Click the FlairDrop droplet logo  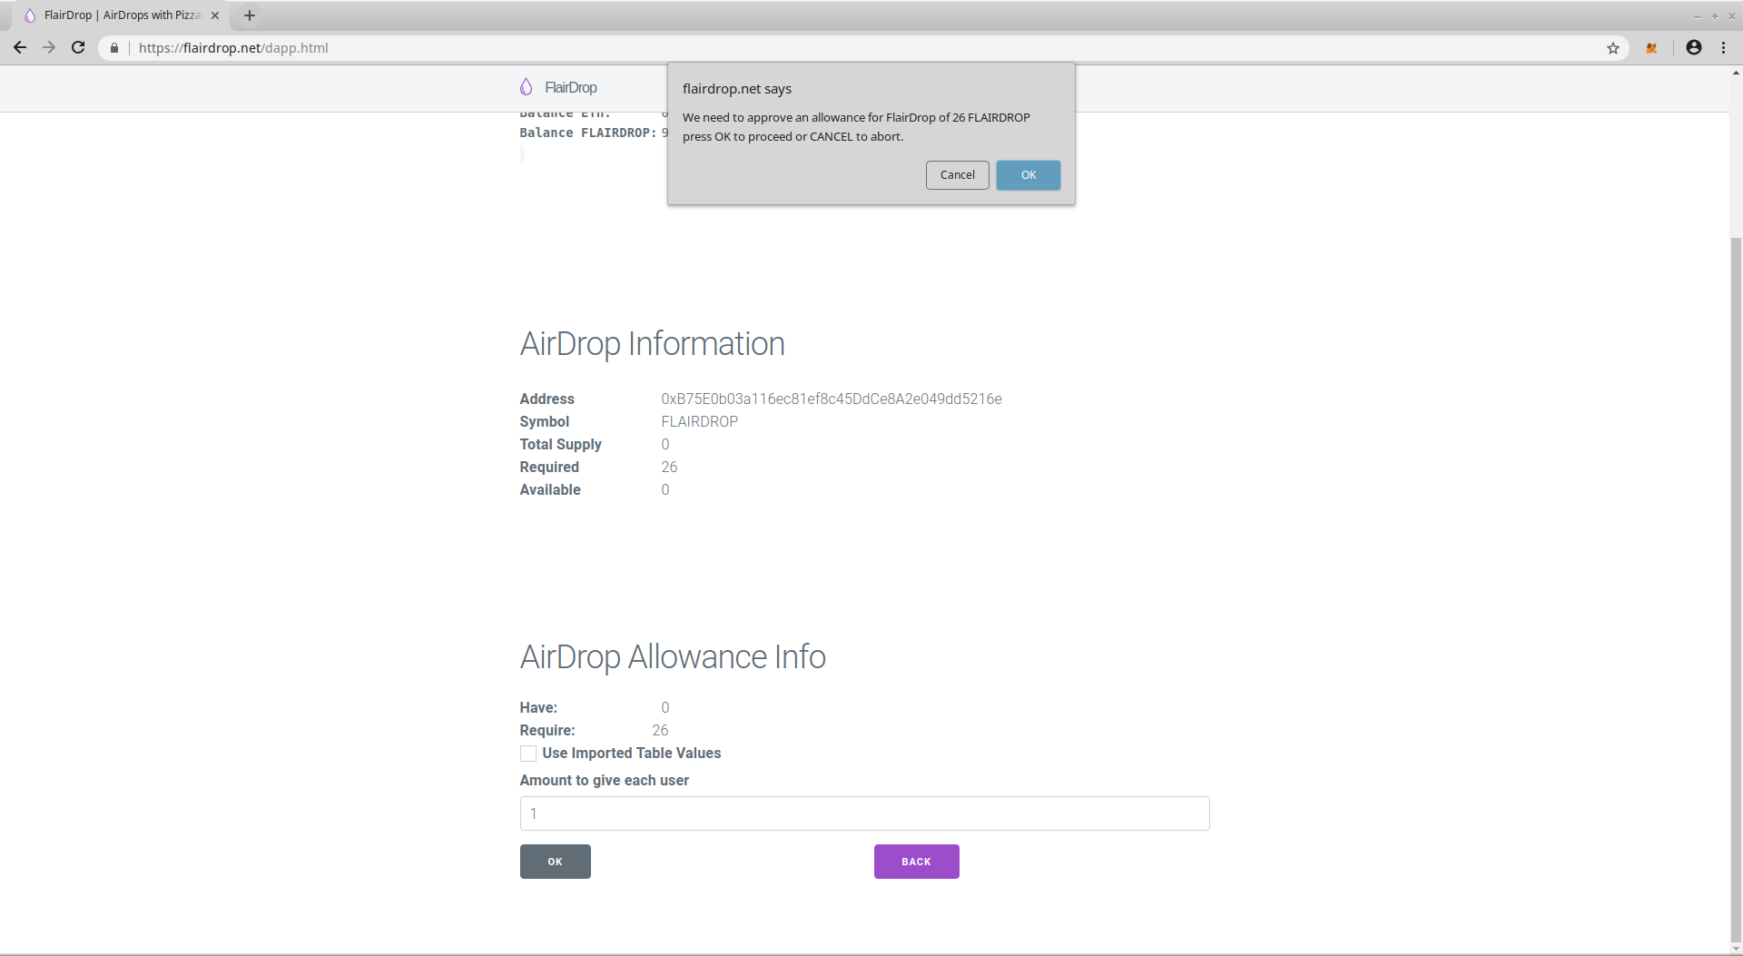pyautogui.click(x=527, y=87)
